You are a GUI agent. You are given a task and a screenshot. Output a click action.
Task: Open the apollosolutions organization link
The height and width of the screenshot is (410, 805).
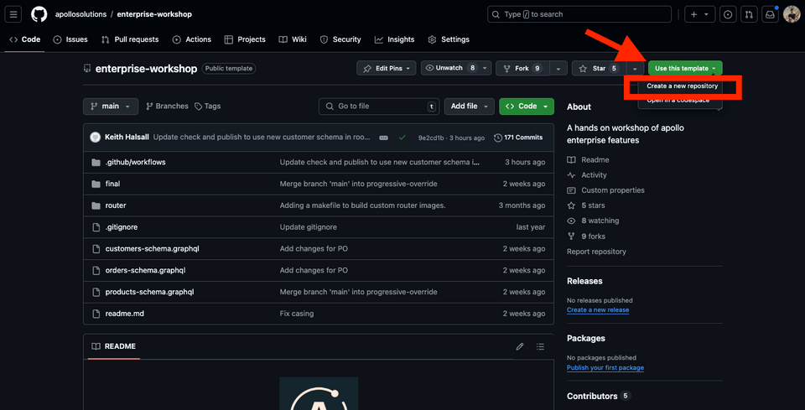[80, 14]
